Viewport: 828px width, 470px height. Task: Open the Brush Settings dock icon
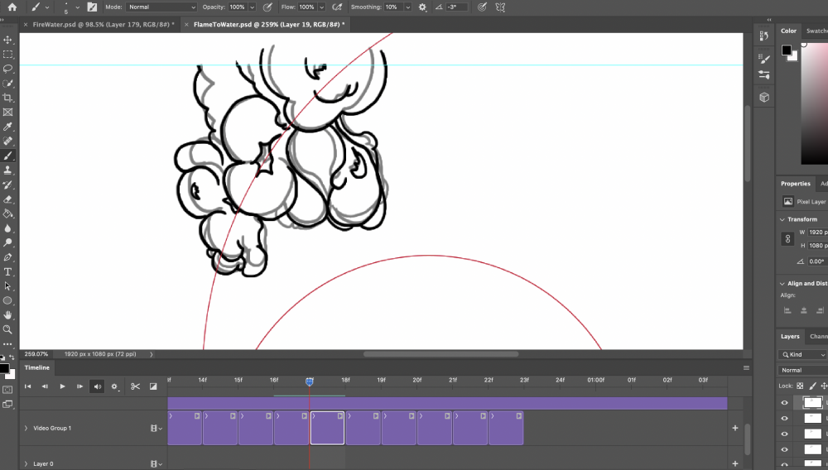[764, 59]
